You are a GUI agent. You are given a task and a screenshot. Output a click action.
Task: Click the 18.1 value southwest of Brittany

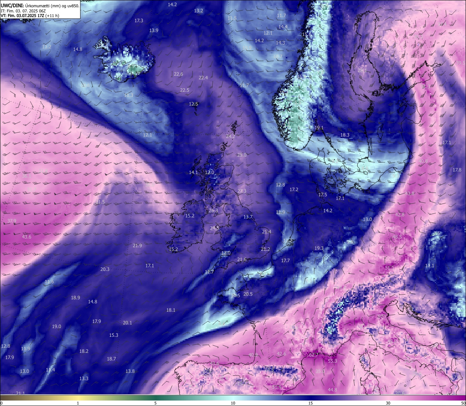click(x=171, y=310)
